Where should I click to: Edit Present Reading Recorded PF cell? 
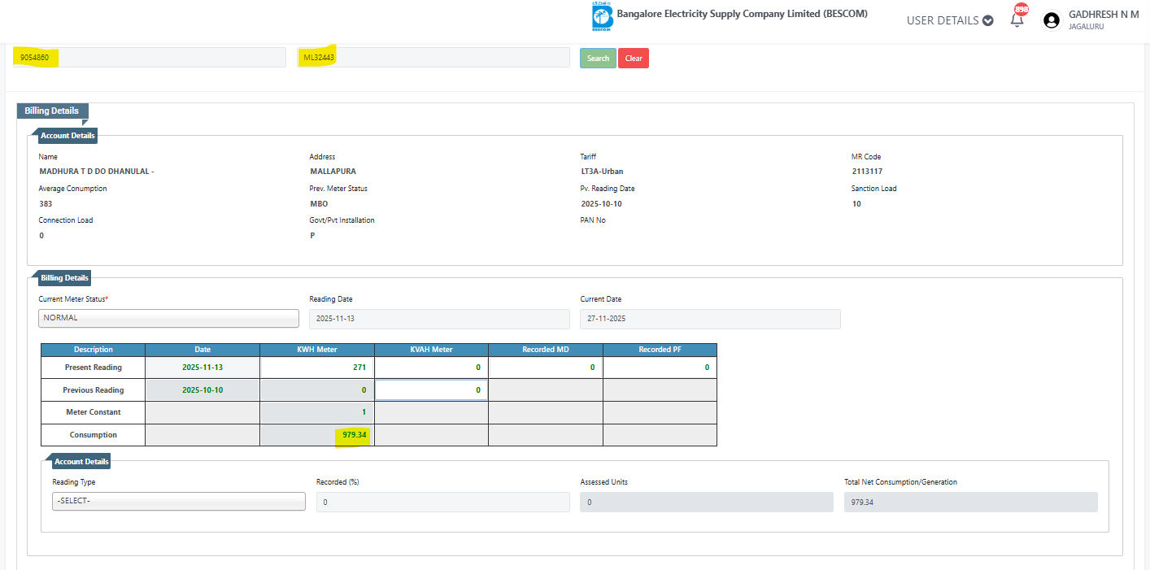click(x=660, y=368)
